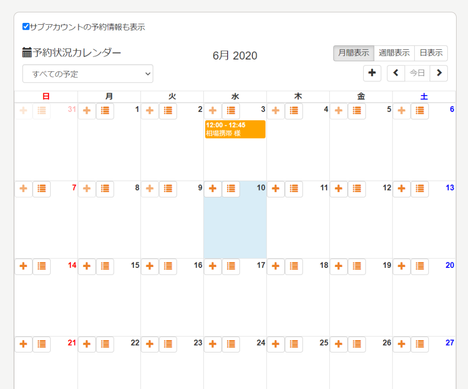Screen dimensions: 468x389
Task: Open the list icon for Saturday June 27
Action: [x=420, y=344]
